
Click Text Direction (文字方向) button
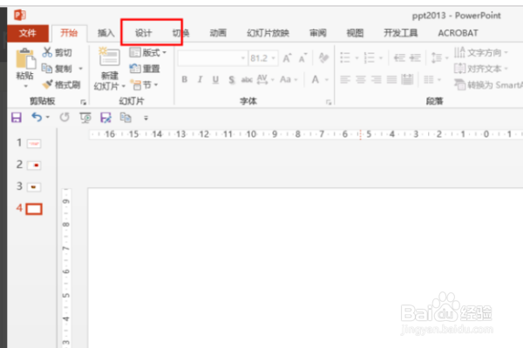(x=480, y=52)
